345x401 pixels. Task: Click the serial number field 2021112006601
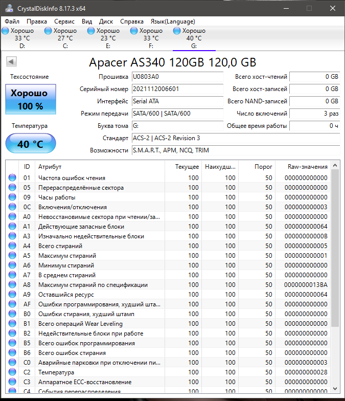(x=178, y=89)
